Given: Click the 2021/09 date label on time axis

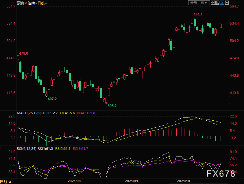Looking at the screenshot, I should [131, 181].
